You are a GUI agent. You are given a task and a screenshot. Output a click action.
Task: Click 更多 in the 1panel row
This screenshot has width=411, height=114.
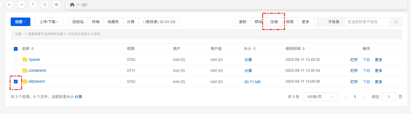[x=379, y=60]
